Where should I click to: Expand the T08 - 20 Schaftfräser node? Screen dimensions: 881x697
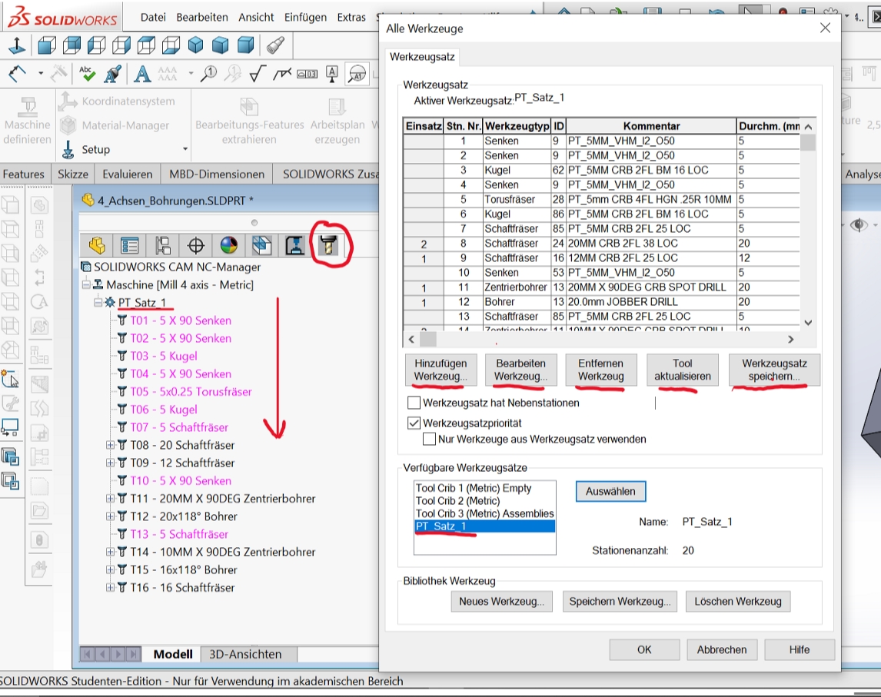point(111,445)
